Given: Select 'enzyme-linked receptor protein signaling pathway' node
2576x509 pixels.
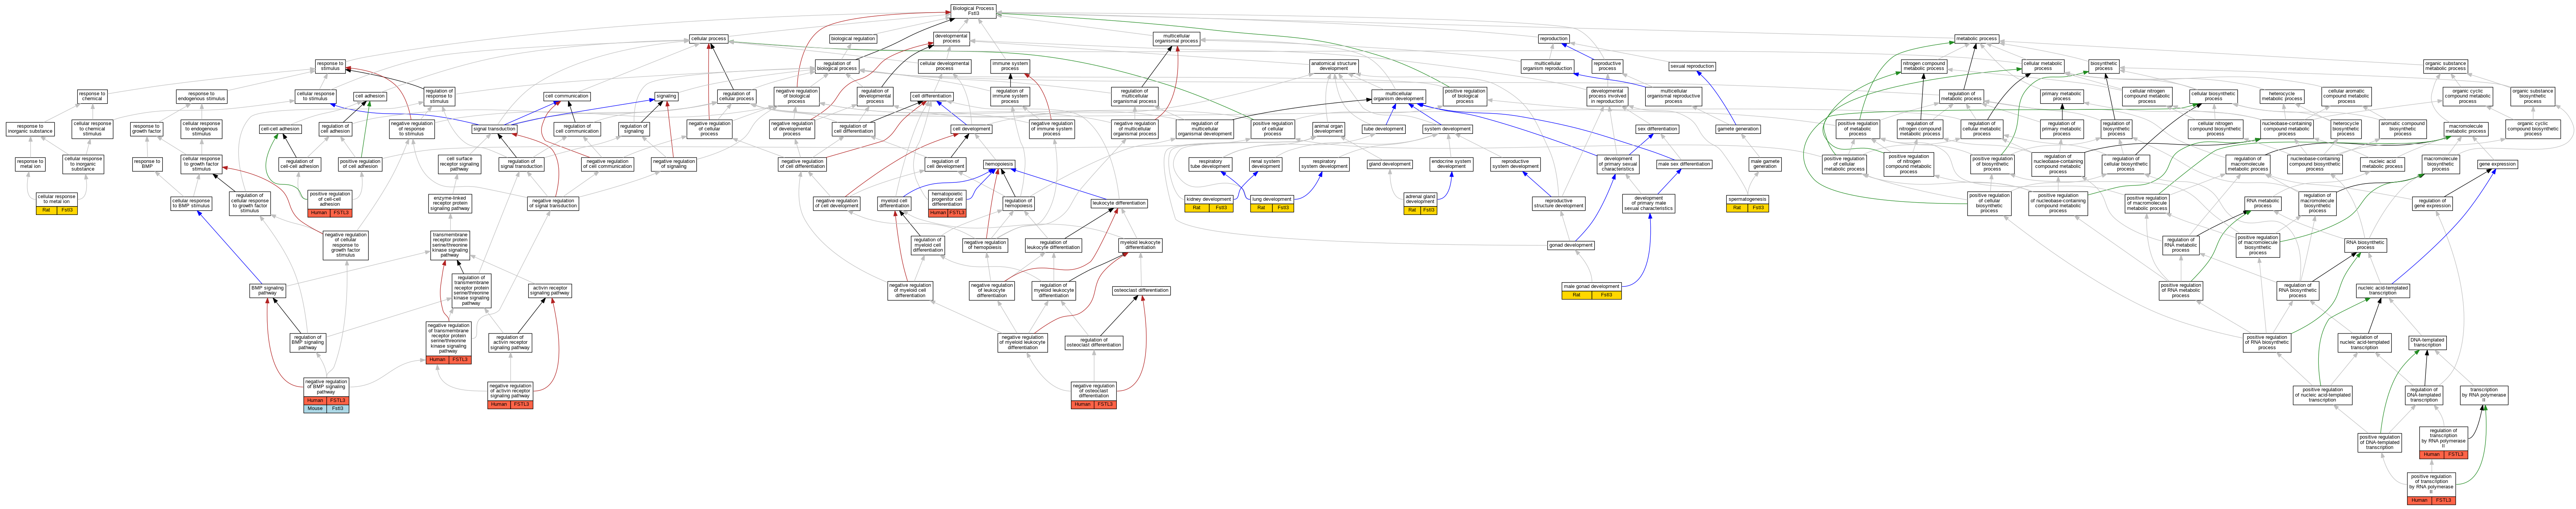Looking at the screenshot, I should point(449,203).
